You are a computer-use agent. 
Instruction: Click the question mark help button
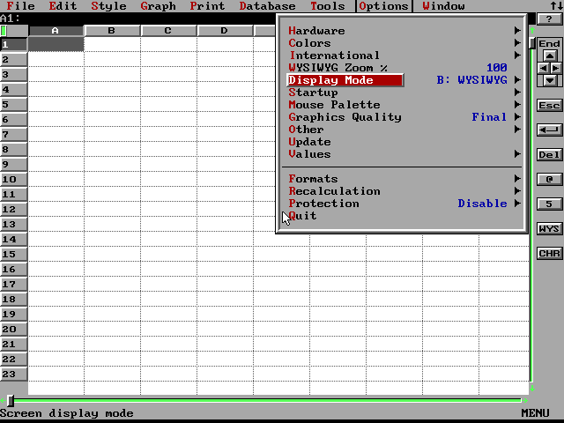[549, 19]
